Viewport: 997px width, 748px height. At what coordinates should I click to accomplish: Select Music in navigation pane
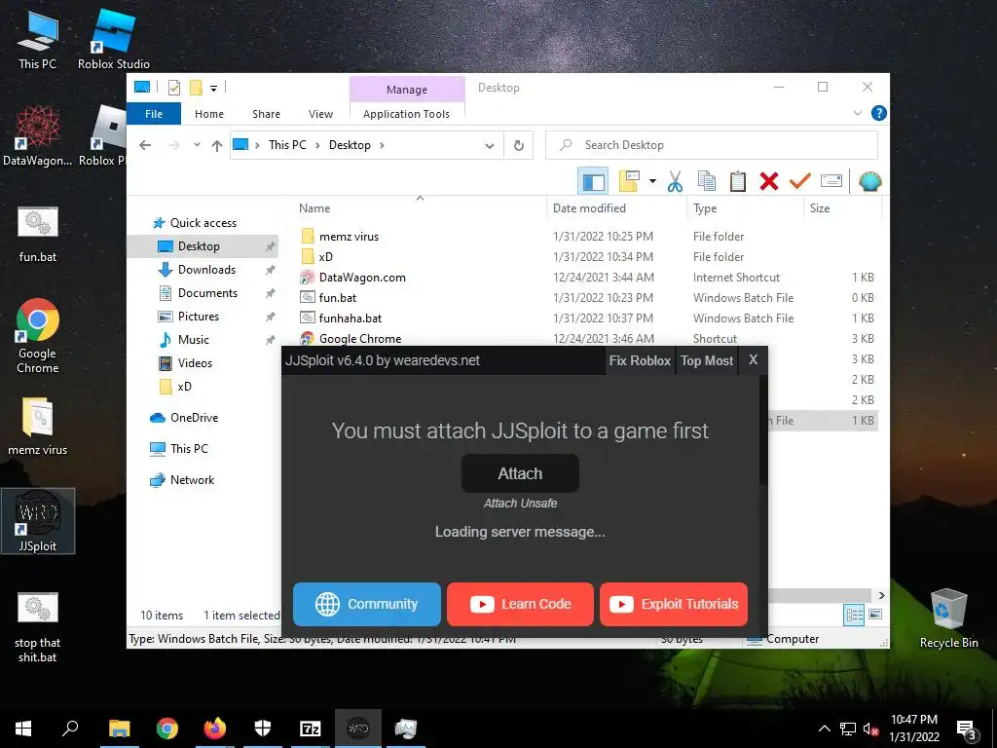194,340
